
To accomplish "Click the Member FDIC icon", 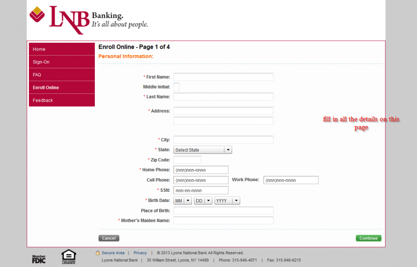I will pos(38,257).
